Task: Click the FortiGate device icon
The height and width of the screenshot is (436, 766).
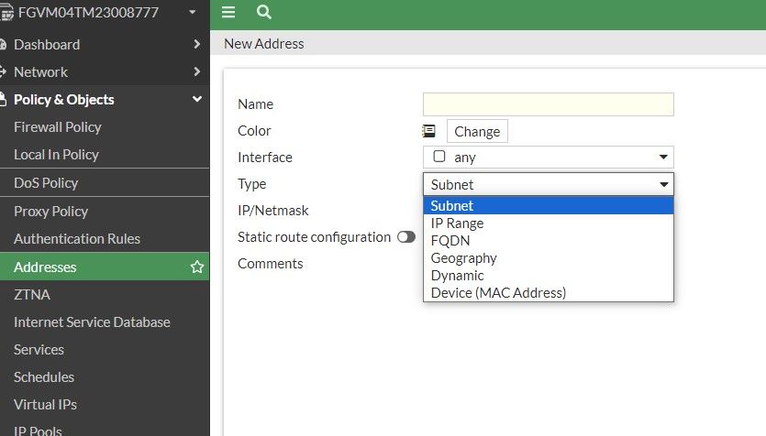Action: click(x=5, y=13)
